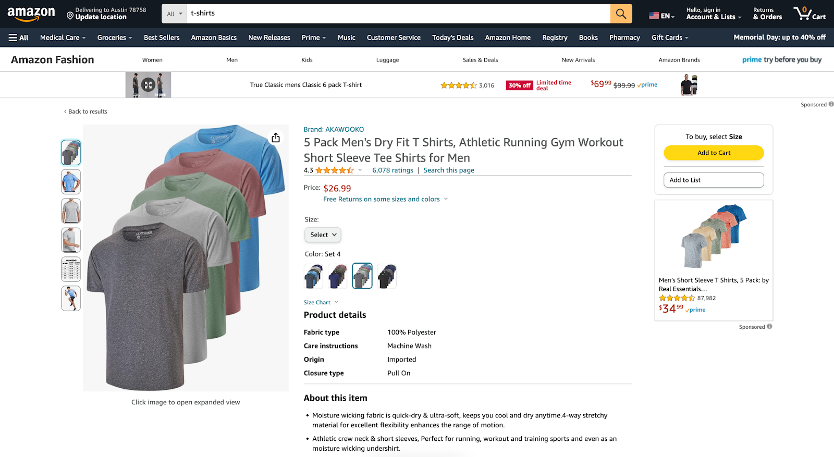Open the EN language selector
This screenshot has height=457, width=834.
tap(662, 16)
